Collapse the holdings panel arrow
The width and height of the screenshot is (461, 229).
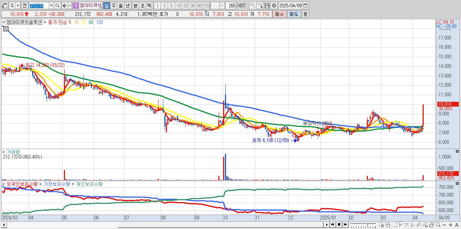[458, 183]
